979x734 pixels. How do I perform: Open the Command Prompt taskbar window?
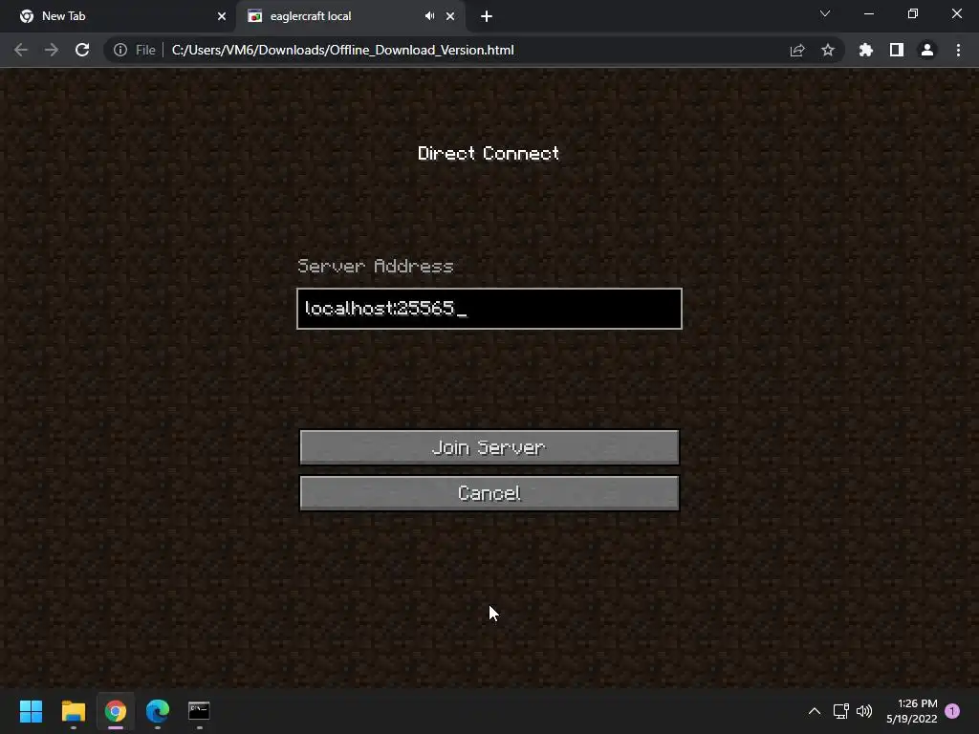point(199,711)
